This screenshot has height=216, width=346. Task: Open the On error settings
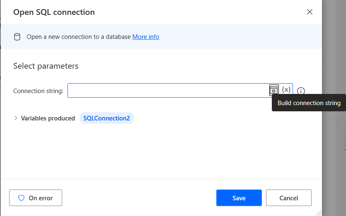click(36, 198)
